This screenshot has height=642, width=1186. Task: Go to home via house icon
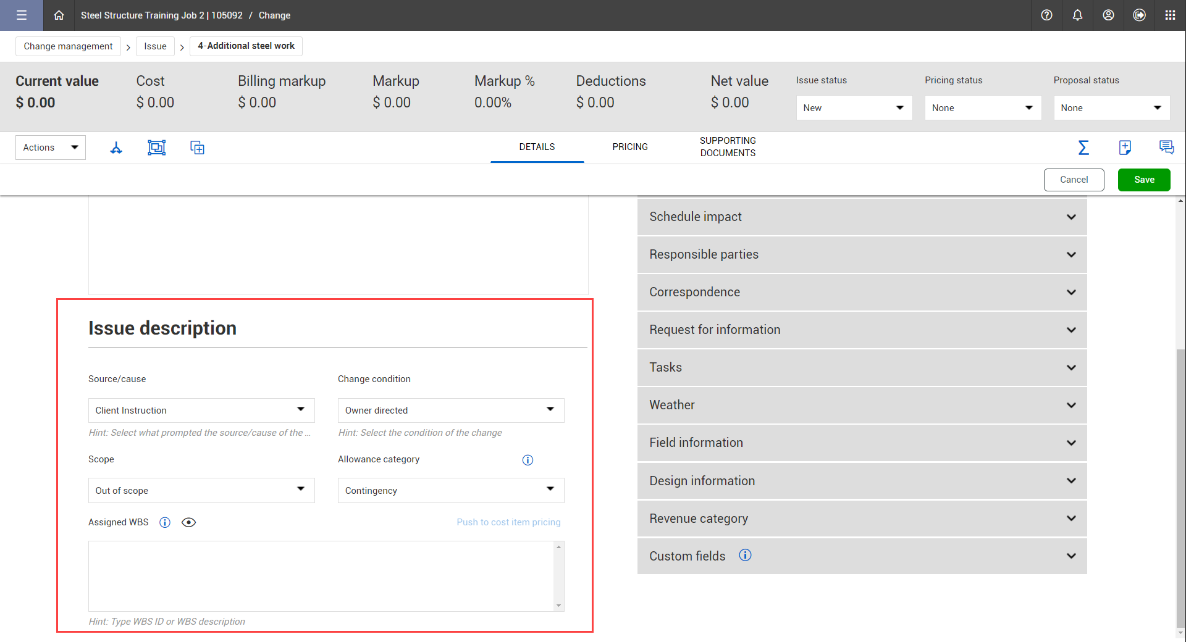point(59,15)
